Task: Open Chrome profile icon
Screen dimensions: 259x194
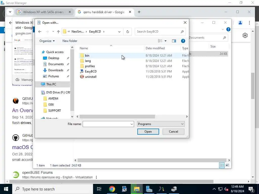Action: 240,22
